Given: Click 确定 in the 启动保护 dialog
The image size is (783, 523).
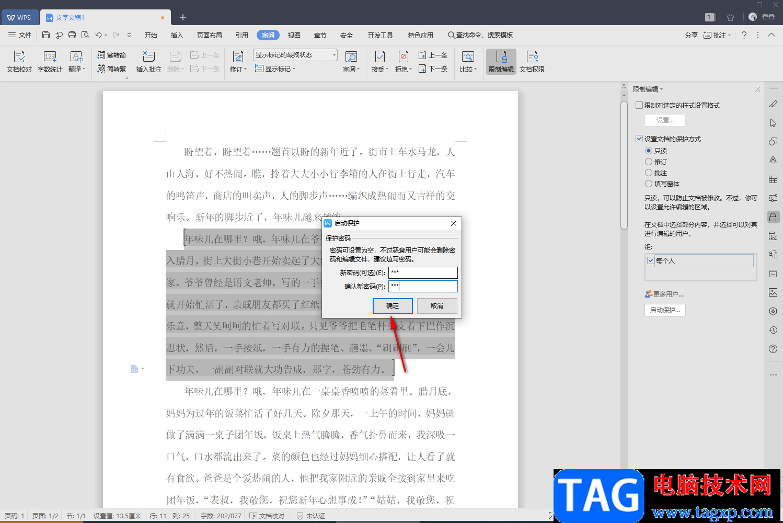Looking at the screenshot, I should pos(393,306).
